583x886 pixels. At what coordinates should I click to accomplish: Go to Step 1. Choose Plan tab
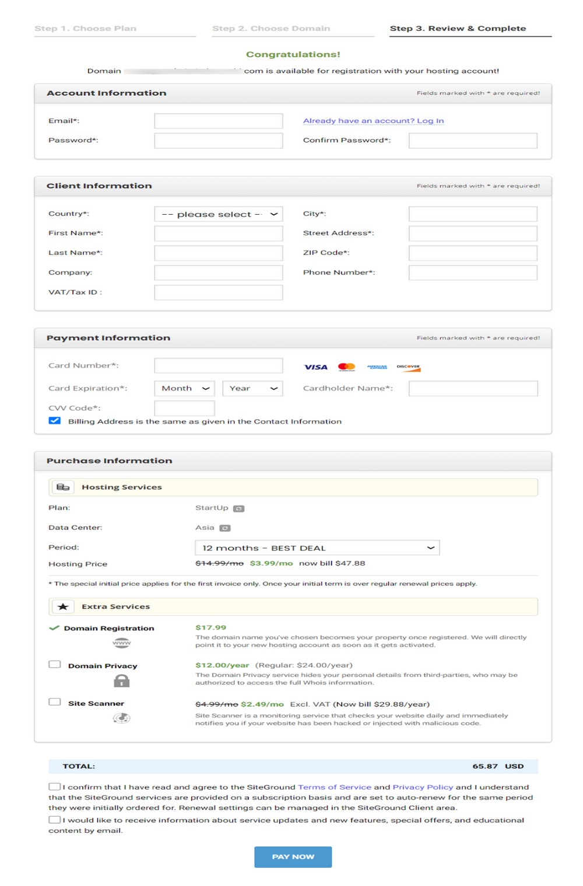(85, 29)
